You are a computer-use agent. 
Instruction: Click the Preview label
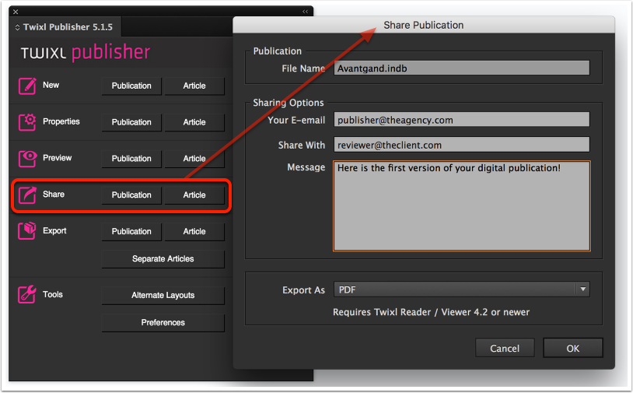[x=57, y=158]
